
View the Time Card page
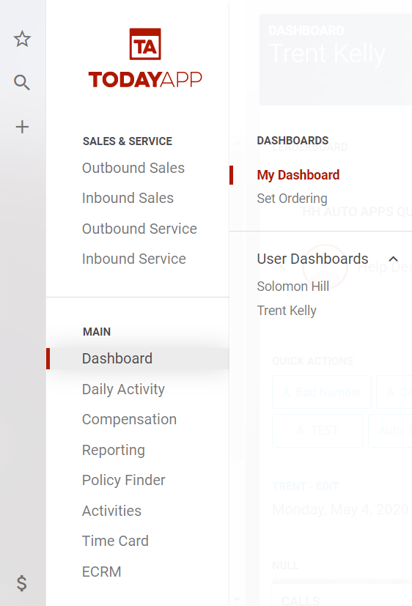115,541
